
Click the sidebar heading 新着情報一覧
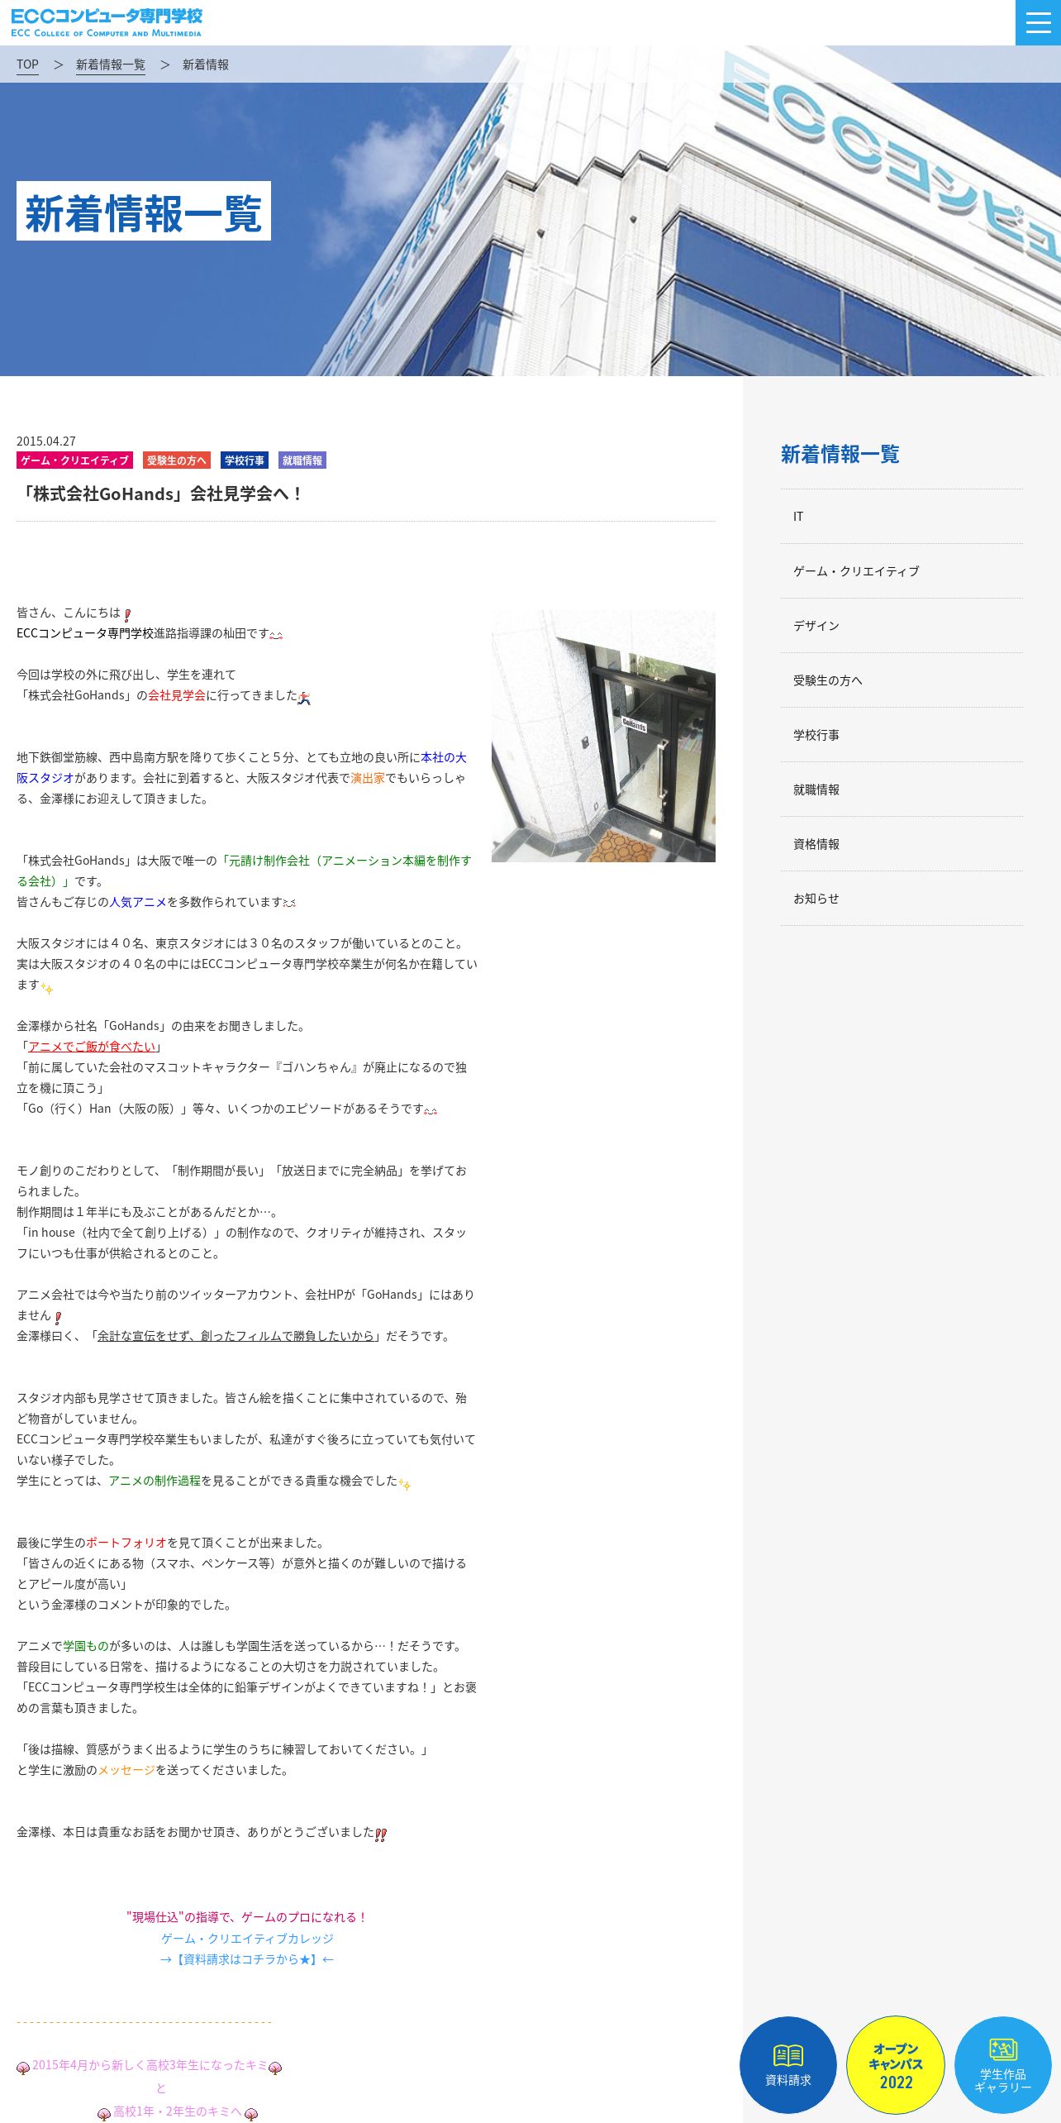[840, 455]
